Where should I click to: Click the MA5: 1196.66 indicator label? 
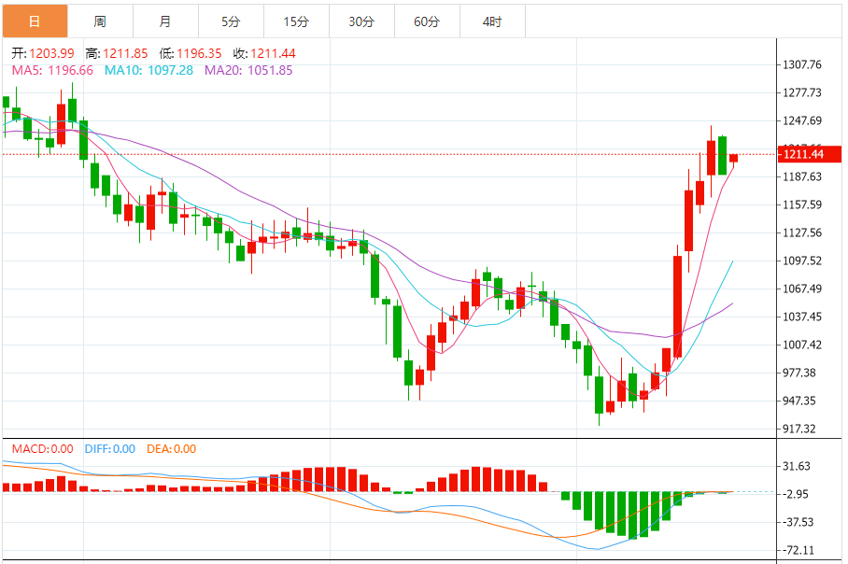pyautogui.click(x=52, y=70)
